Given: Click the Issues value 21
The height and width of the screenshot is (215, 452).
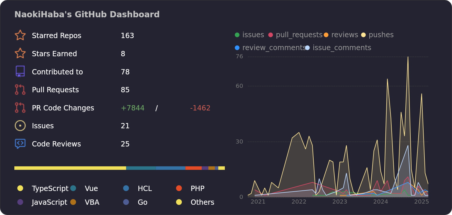Looking at the screenshot, I should click(125, 126).
